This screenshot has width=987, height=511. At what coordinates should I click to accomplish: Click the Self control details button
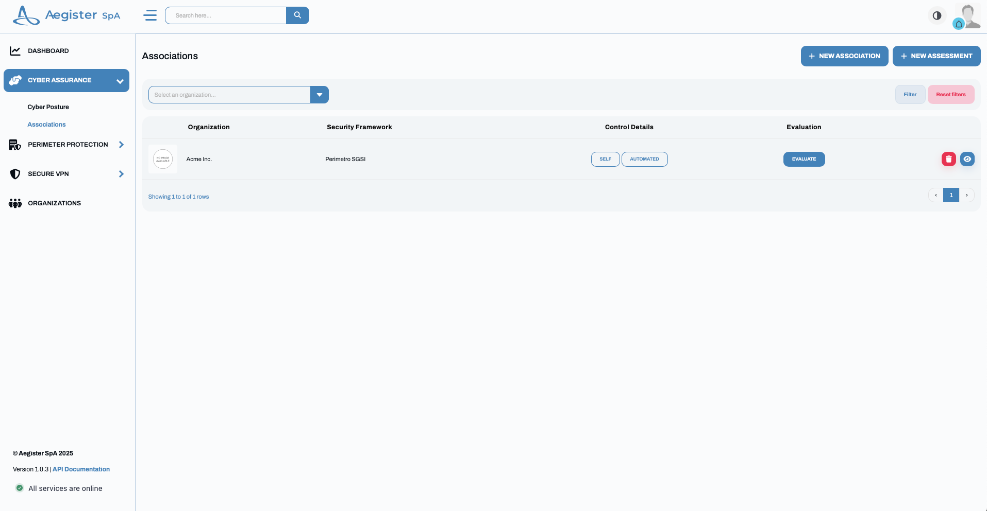[606, 159]
